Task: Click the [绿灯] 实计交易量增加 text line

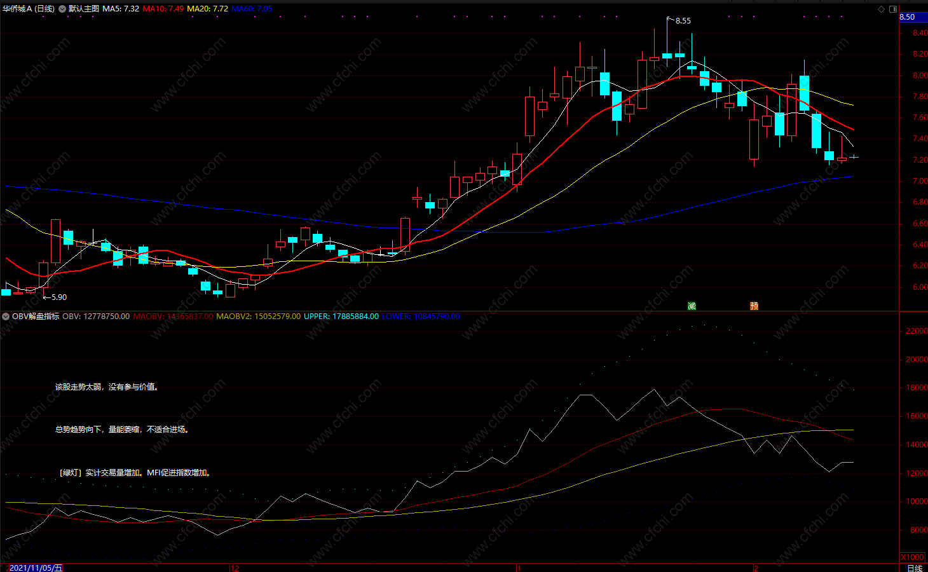Action: (x=135, y=472)
